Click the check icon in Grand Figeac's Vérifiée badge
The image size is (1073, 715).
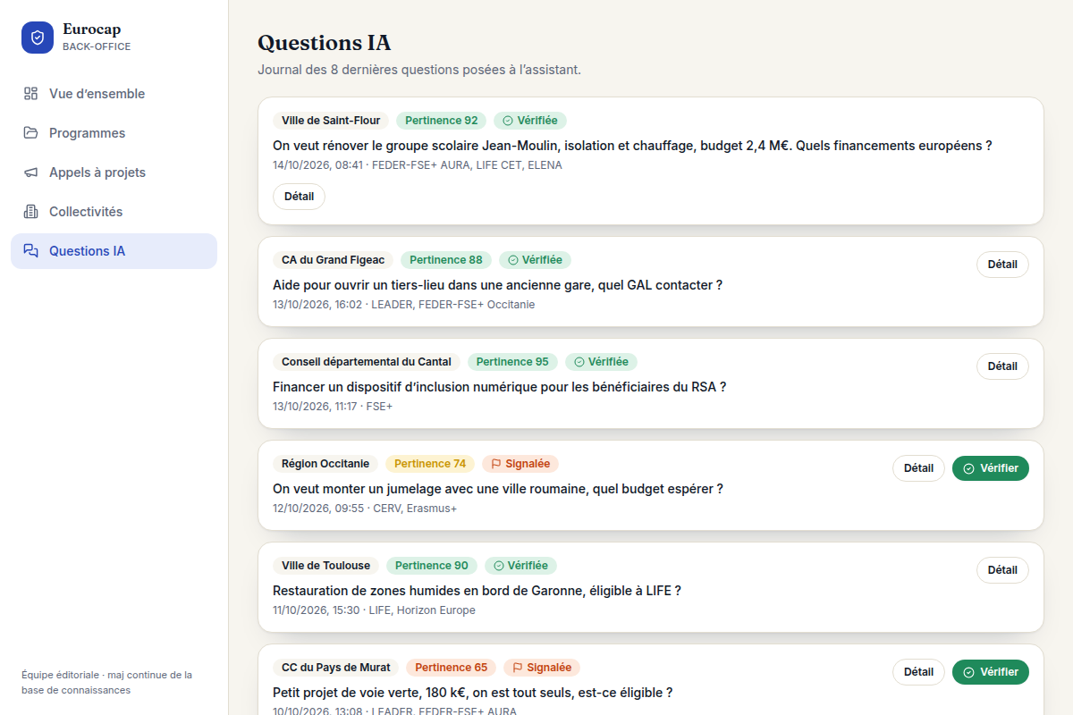click(x=513, y=260)
